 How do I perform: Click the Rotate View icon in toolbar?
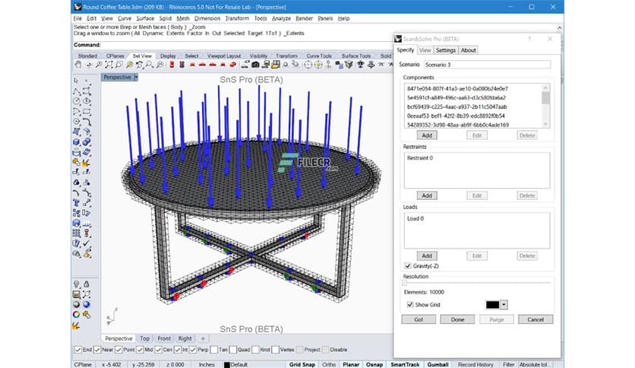click(89, 65)
